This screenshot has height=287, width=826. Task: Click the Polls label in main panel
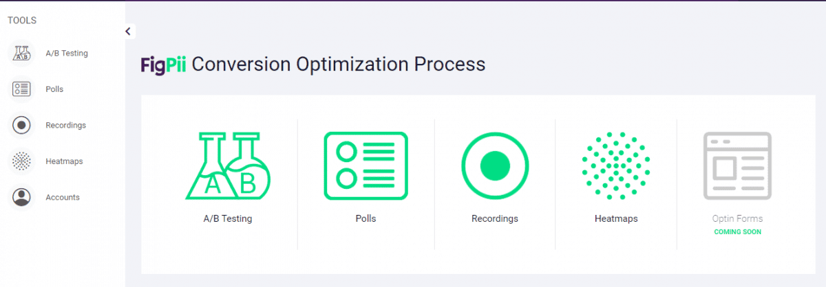pos(366,219)
